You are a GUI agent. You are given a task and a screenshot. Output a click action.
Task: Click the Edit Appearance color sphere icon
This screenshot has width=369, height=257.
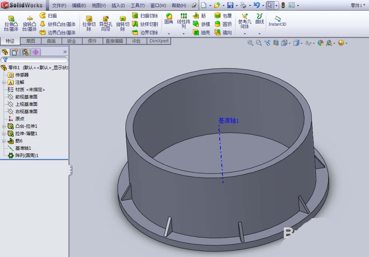[321, 43]
